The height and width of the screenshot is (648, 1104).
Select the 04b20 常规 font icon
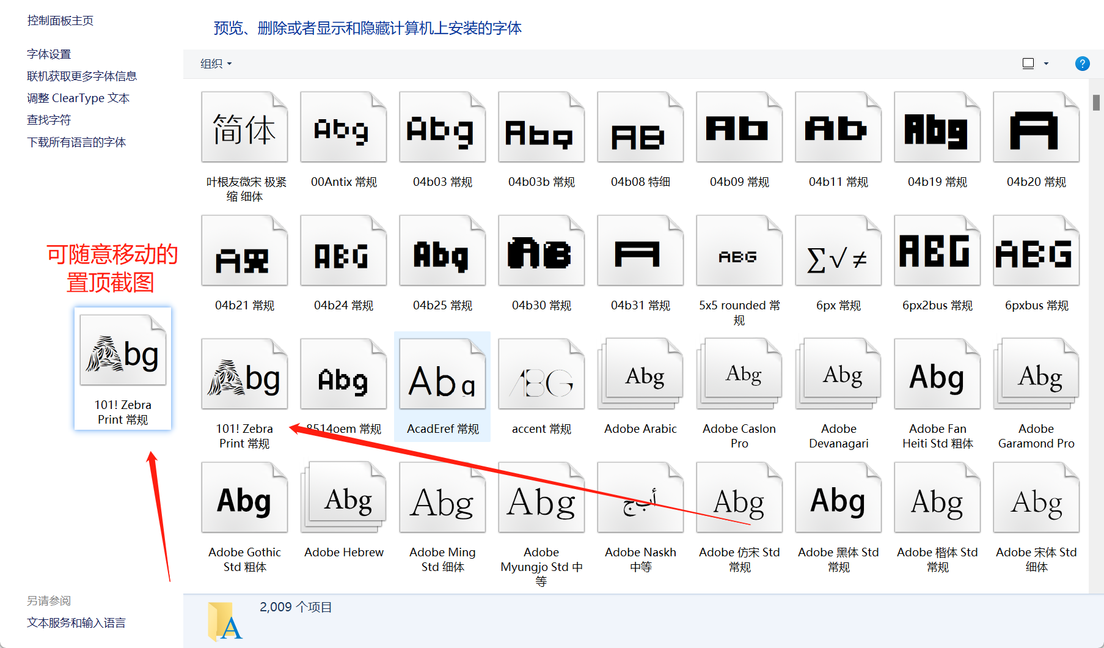1036,127
